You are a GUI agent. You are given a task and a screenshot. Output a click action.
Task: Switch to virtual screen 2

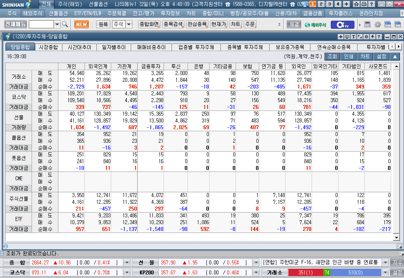coord(321,4)
